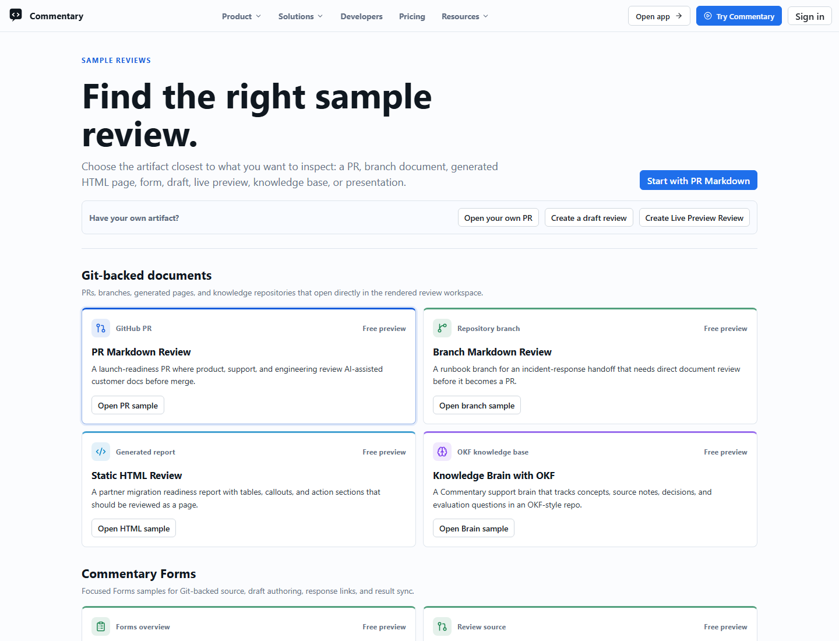Click Free preview on Repository branch card

pyautogui.click(x=725, y=328)
